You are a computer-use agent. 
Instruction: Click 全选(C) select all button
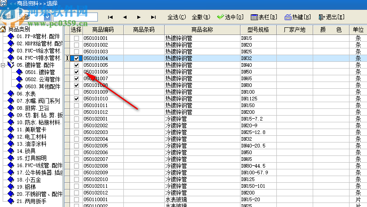point(177,17)
